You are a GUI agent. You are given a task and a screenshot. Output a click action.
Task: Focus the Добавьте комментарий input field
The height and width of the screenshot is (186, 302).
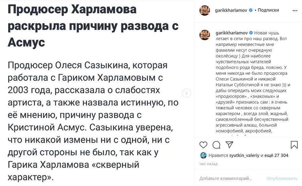232,178
